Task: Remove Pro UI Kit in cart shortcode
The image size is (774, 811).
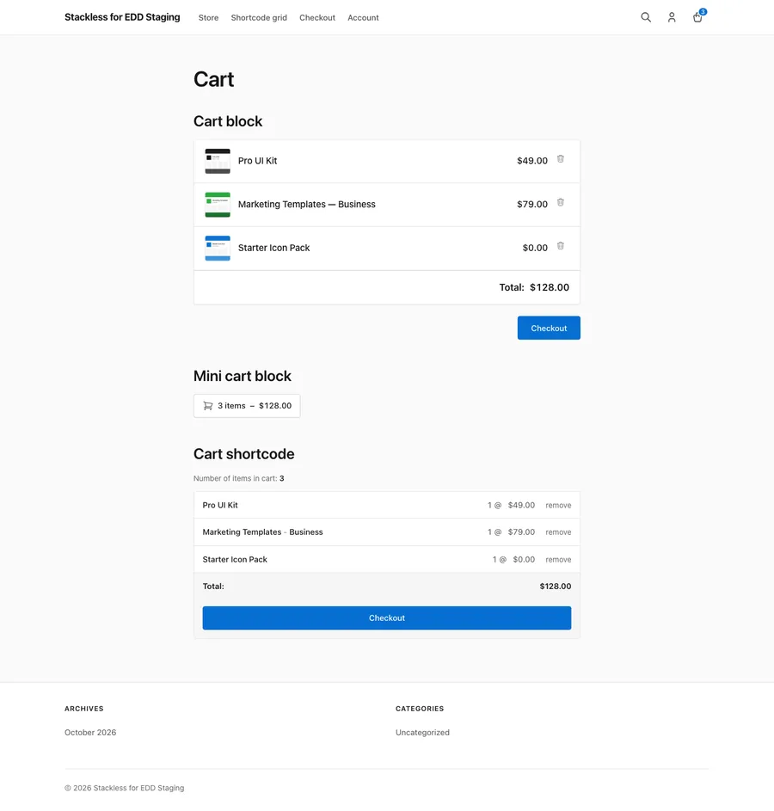Action: pyautogui.click(x=558, y=506)
